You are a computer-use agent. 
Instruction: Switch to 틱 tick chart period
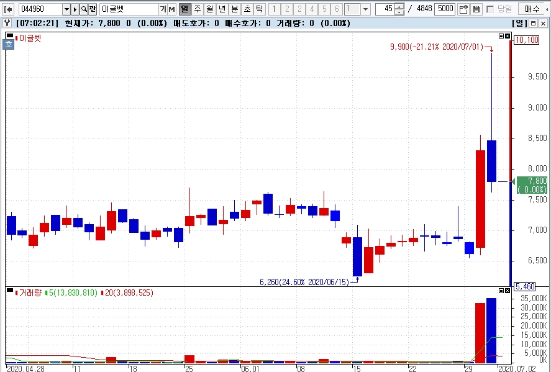tap(259, 9)
